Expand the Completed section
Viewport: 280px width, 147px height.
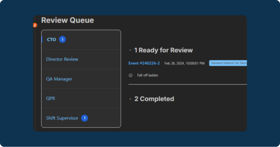130,99
